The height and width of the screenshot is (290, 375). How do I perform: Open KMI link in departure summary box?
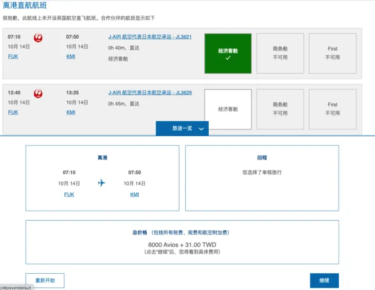coord(134,194)
